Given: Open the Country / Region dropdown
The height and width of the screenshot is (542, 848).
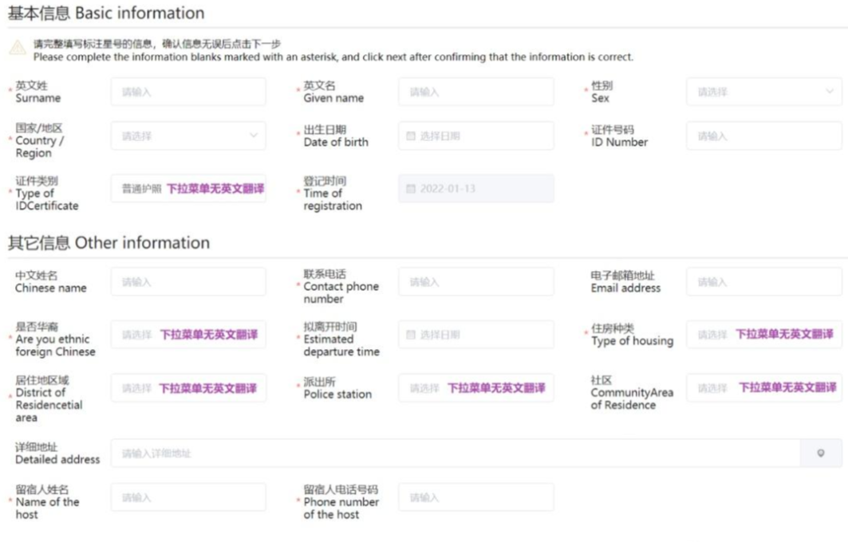Looking at the screenshot, I should click(x=188, y=136).
